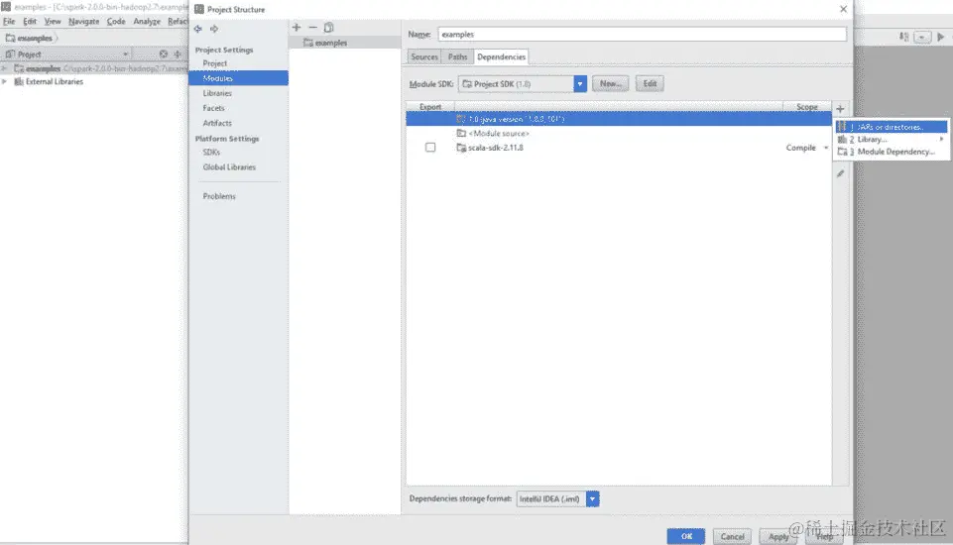Select the Dependencies tab
The image size is (953, 545).
coord(502,57)
